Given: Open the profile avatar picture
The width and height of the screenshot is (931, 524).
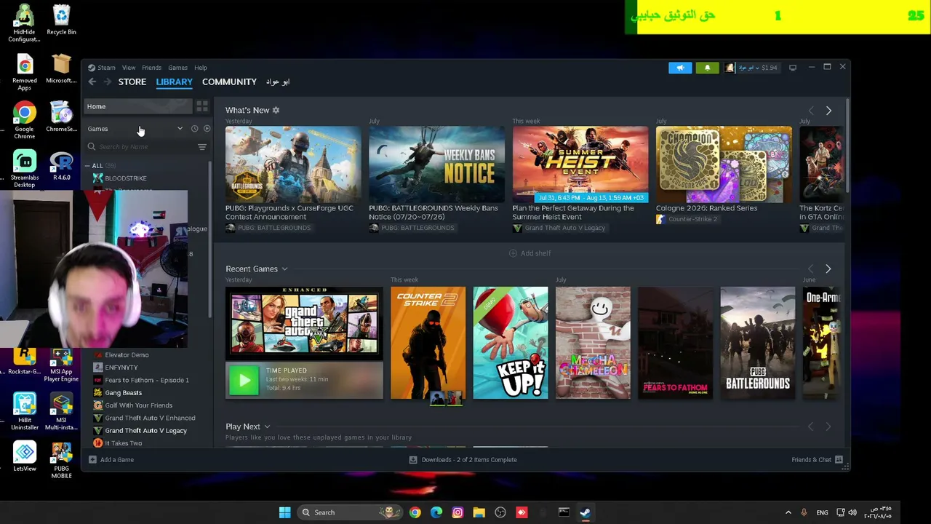Looking at the screenshot, I should coord(730,68).
